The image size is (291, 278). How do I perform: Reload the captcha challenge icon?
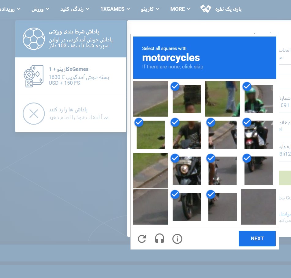tap(142, 239)
